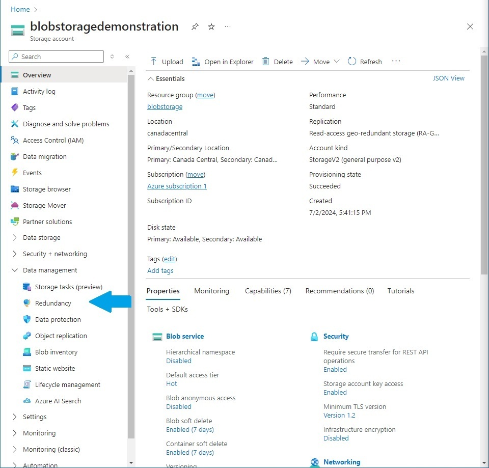The width and height of the screenshot is (489, 468).
Task: Close the storage account blade
Action: 470,26
